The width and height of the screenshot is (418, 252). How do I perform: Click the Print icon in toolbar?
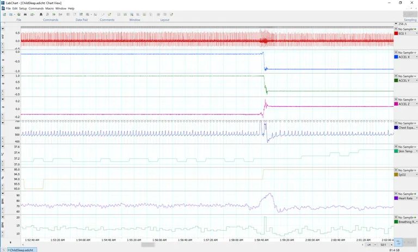[x=25, y=14]
